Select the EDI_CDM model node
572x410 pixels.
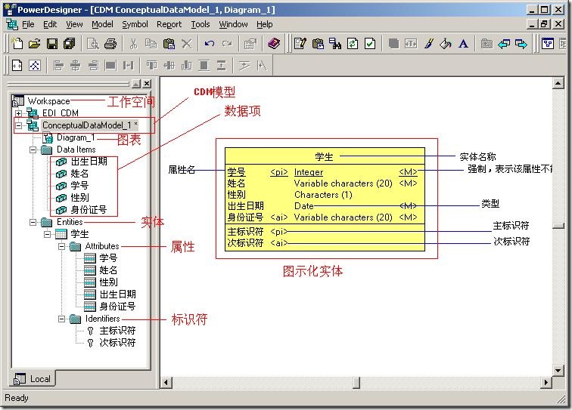(61, 113)
